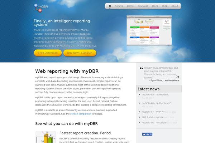Screen dimensions: 215x143
Task: Open news myDBR 4.7 "PHP 7!"
Action: (153, 112)
